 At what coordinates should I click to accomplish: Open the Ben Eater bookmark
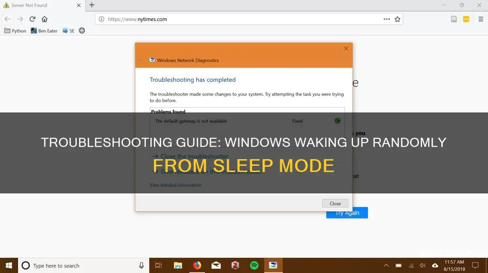coord(44,30)
